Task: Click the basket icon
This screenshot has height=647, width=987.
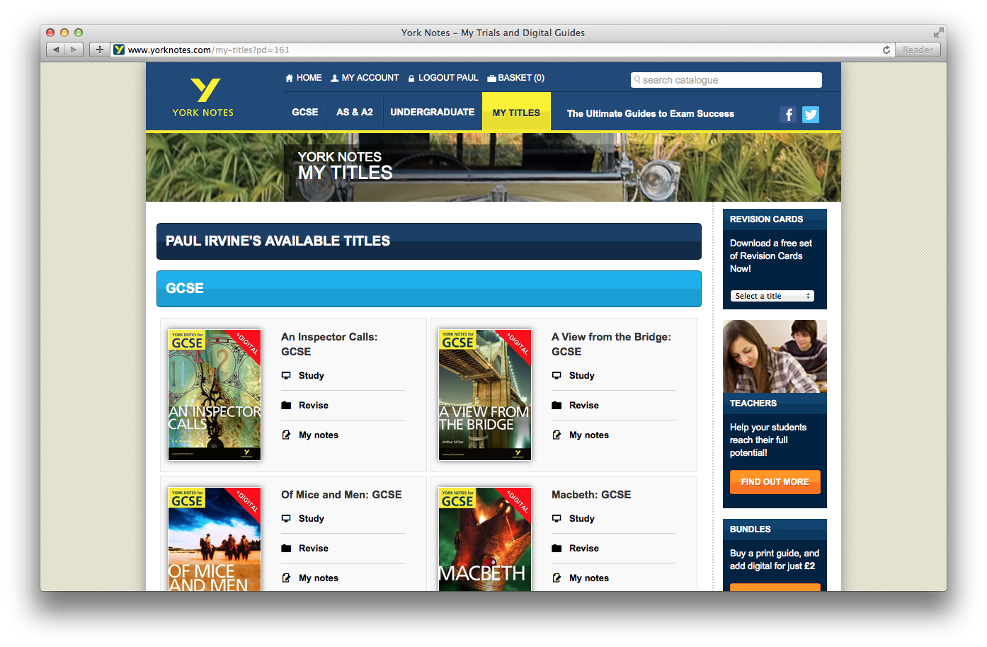Action: 491,79
